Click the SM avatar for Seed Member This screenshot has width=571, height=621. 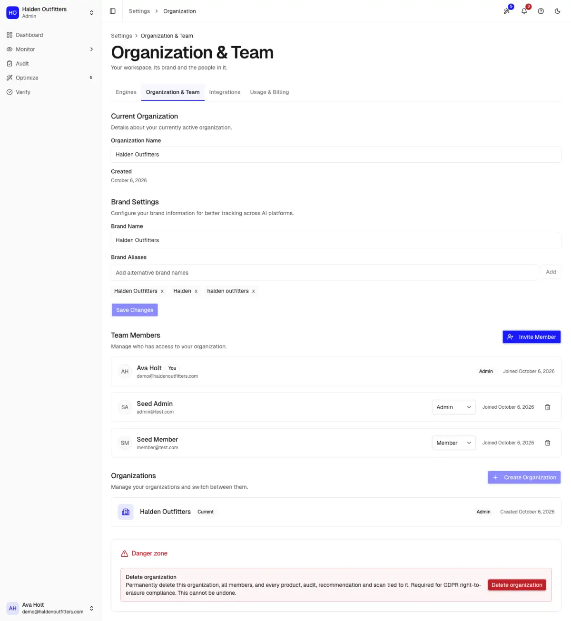click(x=125, y=443)
